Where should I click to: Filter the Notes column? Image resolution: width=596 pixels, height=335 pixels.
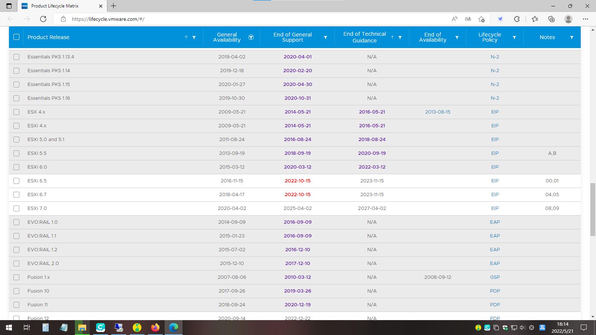tap(571, 37)
